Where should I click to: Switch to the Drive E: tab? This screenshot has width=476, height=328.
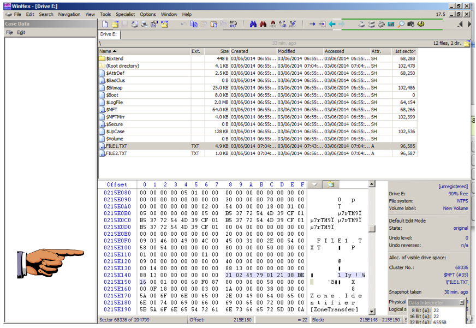[x=110, y=34]
